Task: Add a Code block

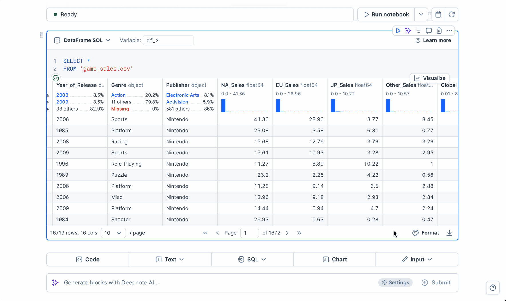Action: tap(88, 260)
